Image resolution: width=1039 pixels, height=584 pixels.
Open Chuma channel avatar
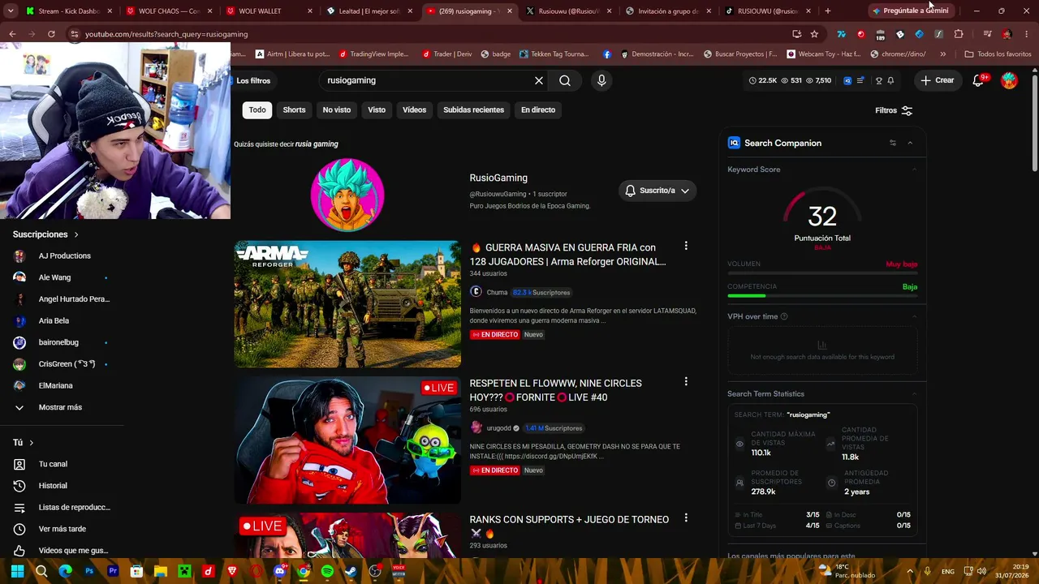click(x=476, y=292)
